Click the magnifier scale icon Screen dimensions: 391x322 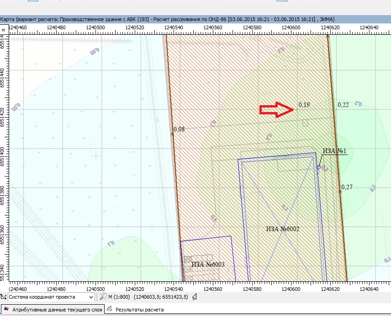pyautogui.click(x=103, y=297)
